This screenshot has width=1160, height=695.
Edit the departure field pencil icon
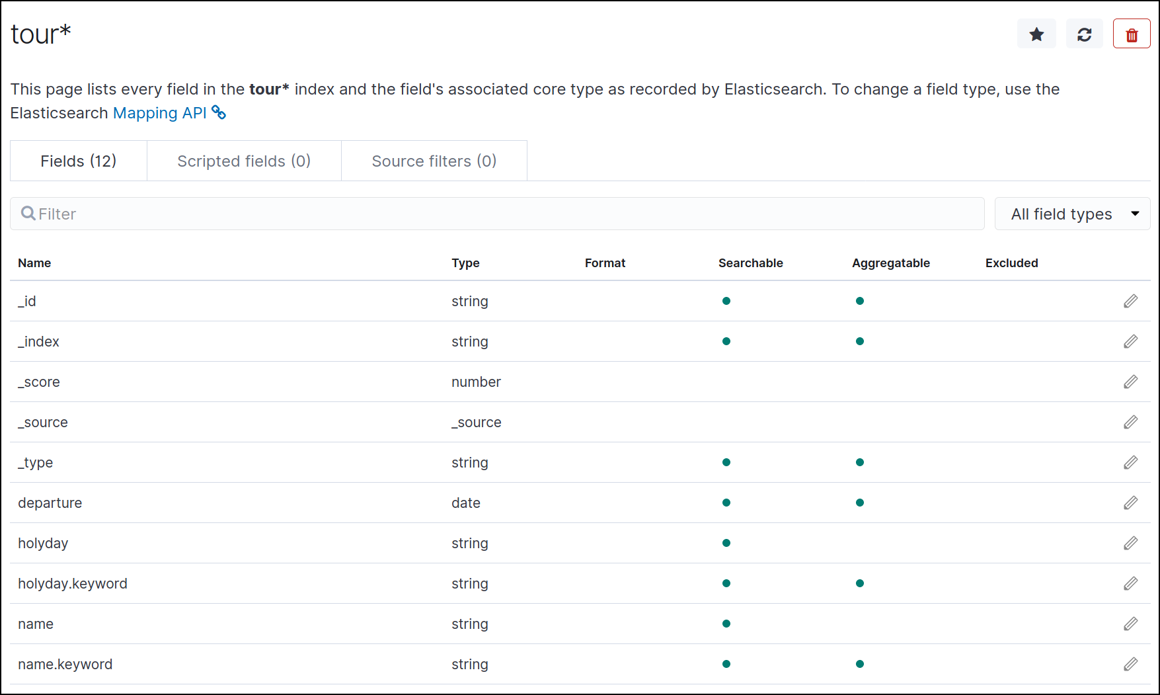click(1130, 503)
